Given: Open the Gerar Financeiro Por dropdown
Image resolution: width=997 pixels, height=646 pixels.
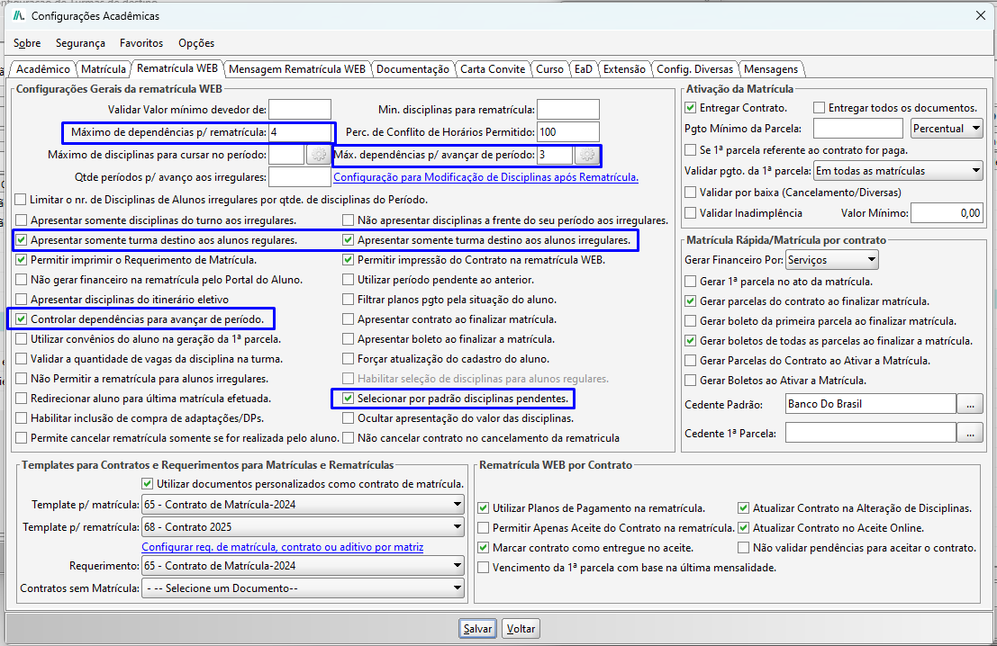Looking at the screenshot, I should pyautogui.click(x=832, y=260).
